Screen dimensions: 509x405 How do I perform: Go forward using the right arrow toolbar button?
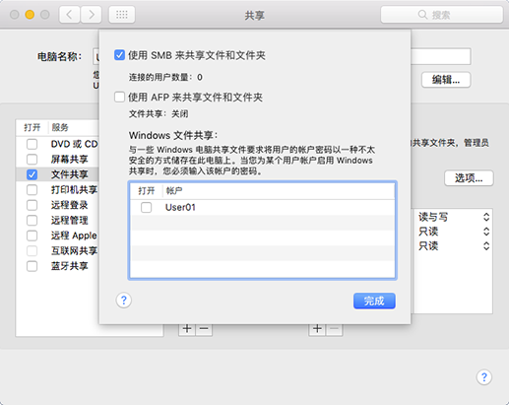[91, 15]
